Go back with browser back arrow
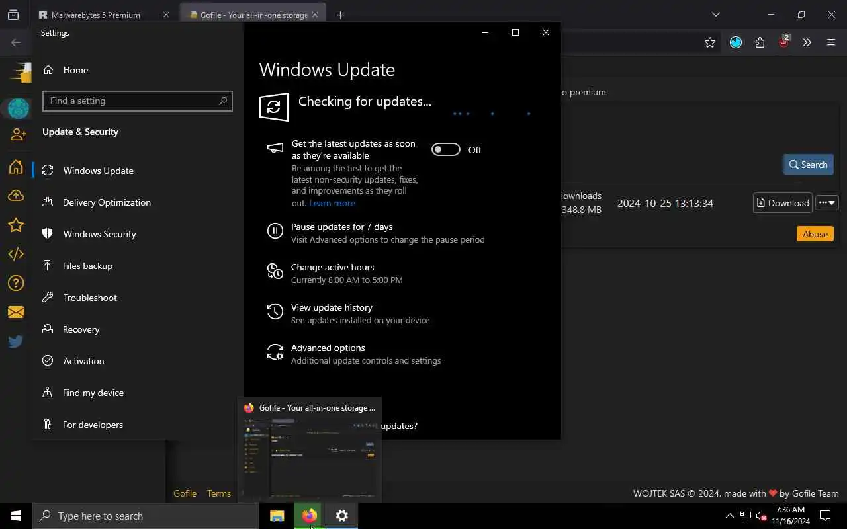Image resolution: width=847 pixels, height=529 pixels. tap(16, 42)
